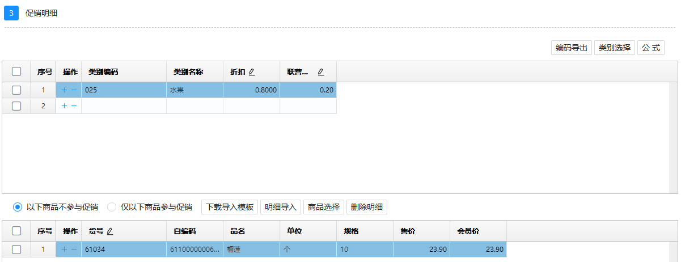Viewport: 681px width, 262px height.
Task: Click the 编码导出 button
Action: (572, 48)
